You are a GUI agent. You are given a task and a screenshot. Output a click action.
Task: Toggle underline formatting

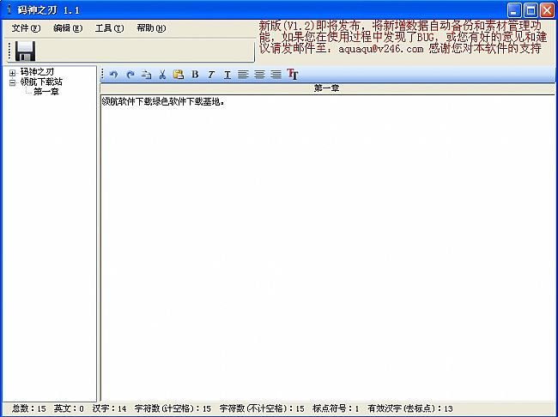[x=227, y=75]
